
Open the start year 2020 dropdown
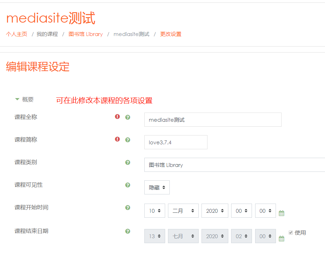pyautogui.click(x=215, y=211)
